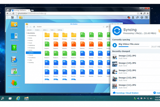Refresh the File Station folder view
Viewport: 160px width, 107px height.
click(34, 27)
